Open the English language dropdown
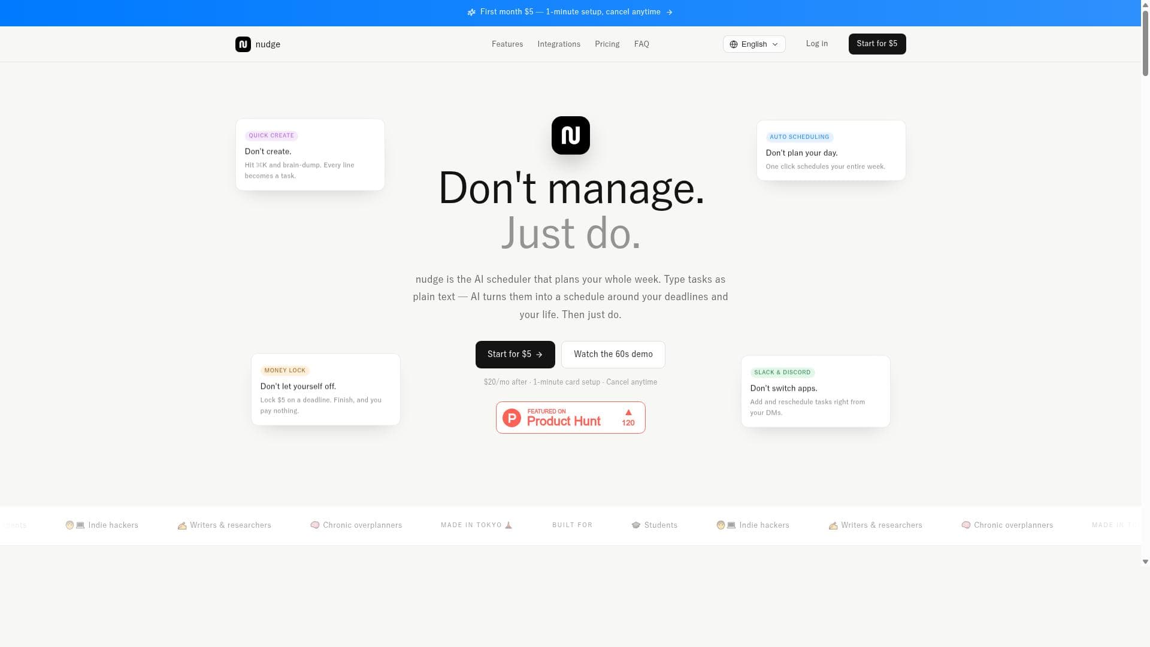Viewport: 1150px width, 647px height. [x=754, y=44]
